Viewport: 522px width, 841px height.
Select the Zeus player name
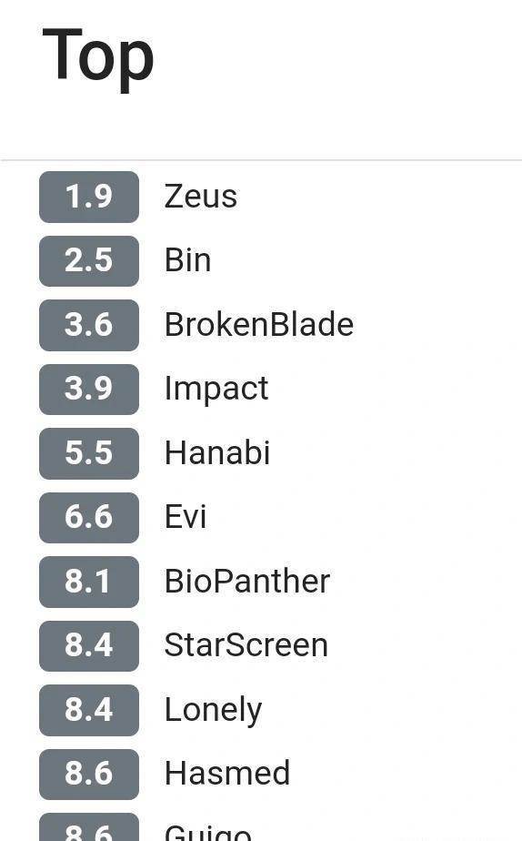click(x=200, y=197)
